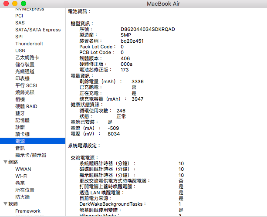Viewport: 267px width, 217px height.
Task: Click amperage value -509
Action: (x=113, y=128)
